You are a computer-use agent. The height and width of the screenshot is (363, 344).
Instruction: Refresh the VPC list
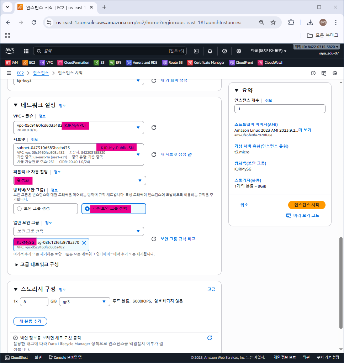coord(154,127)
